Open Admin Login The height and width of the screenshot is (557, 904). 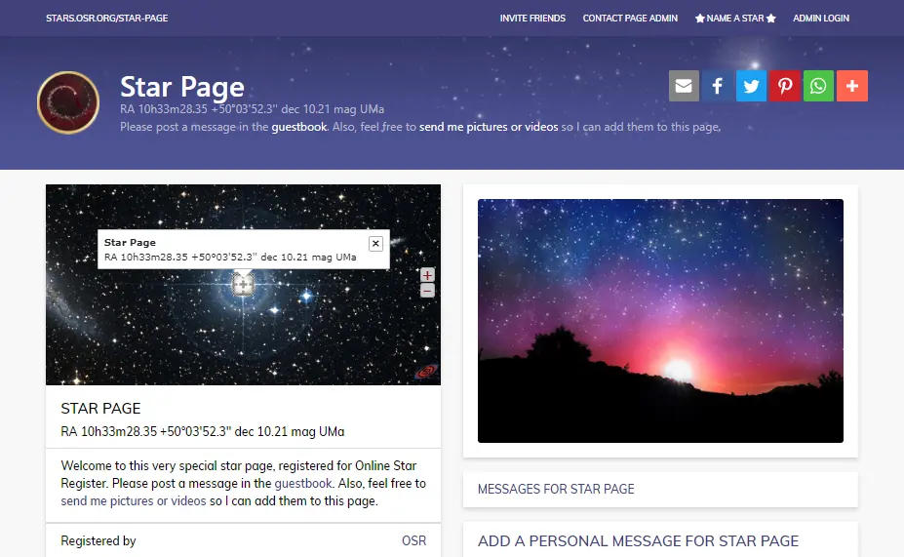tap(821, 19)
